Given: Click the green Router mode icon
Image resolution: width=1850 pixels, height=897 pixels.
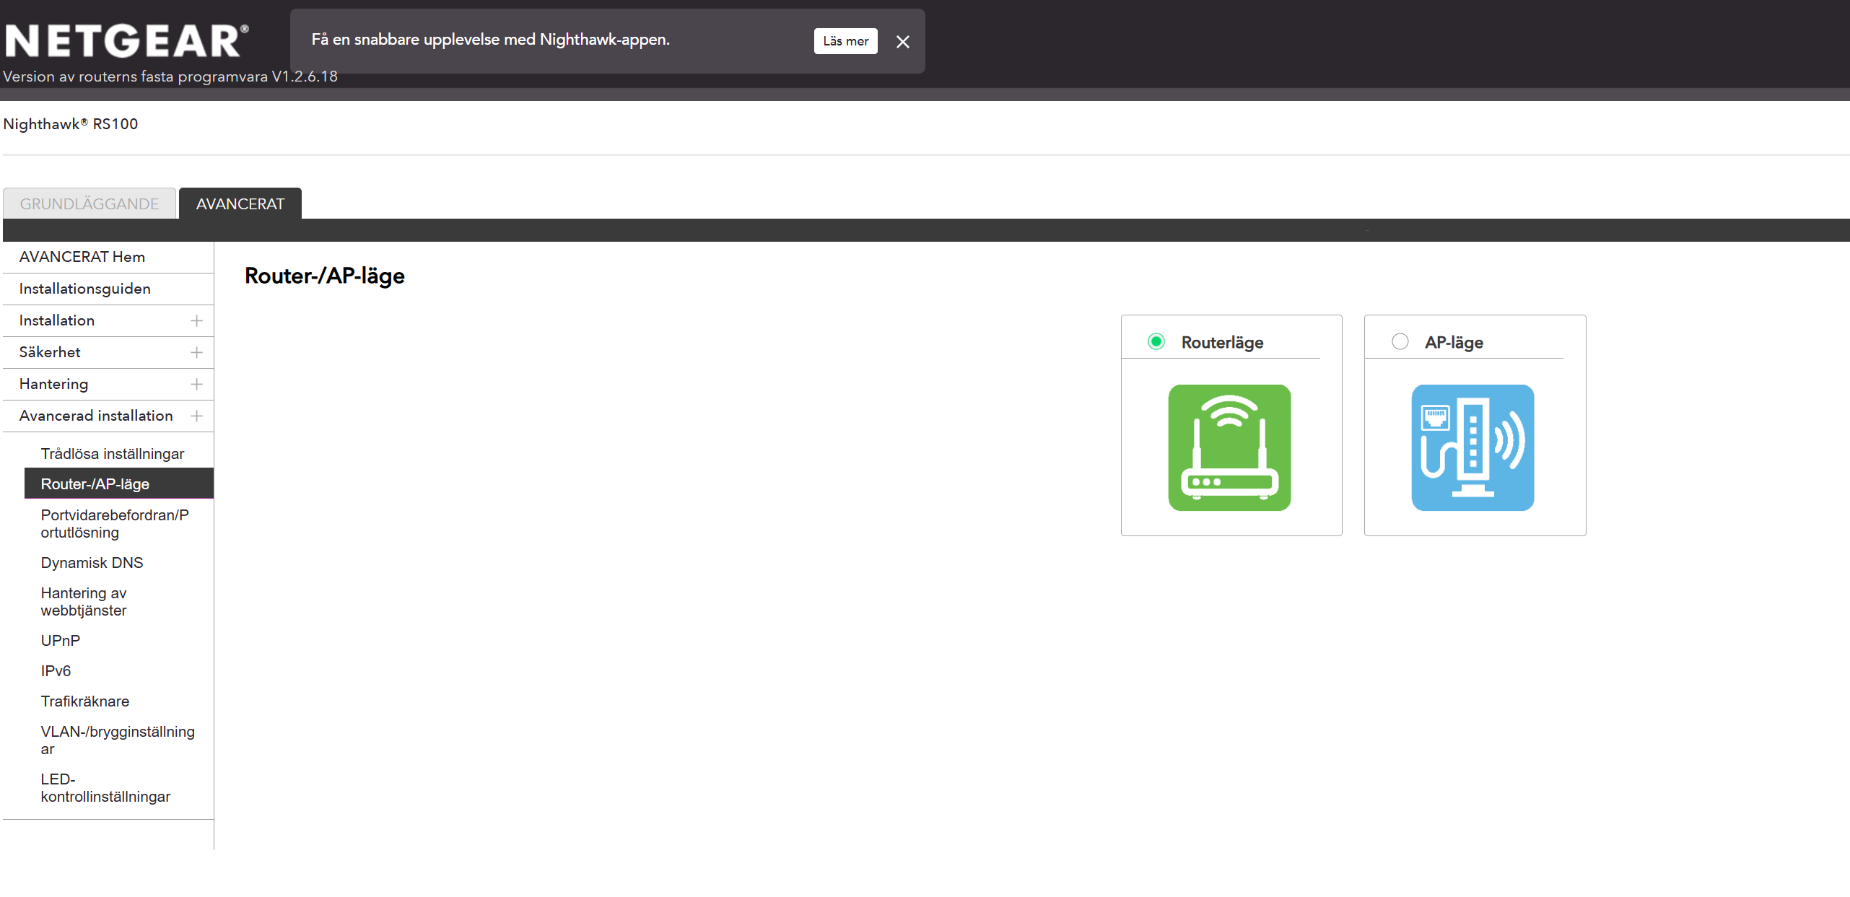Looking at the screenshot, I should click(1229, 447).
